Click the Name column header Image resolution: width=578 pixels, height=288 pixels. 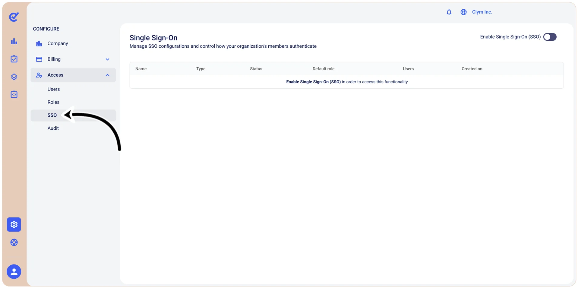pyautogui.click(x=141, y=69)
